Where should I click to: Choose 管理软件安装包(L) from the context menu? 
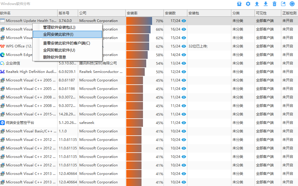coord(68,27)
